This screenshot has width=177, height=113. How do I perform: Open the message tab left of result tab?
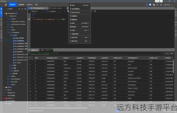(34, 50)
